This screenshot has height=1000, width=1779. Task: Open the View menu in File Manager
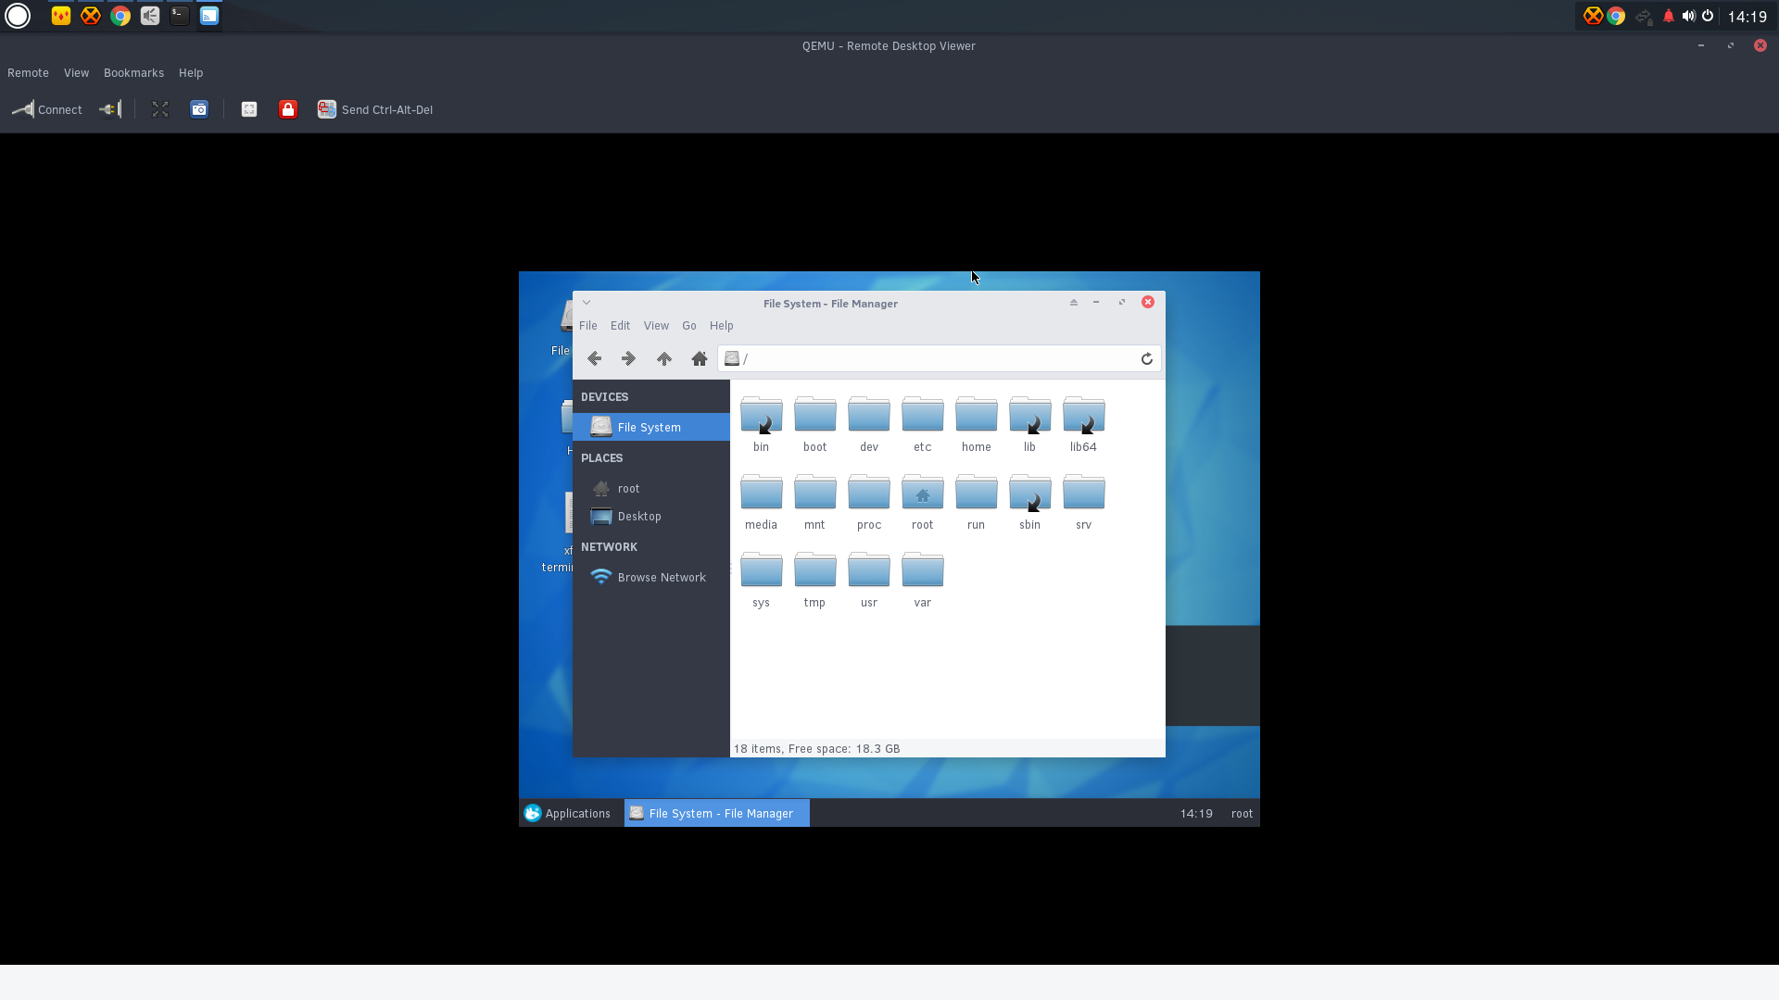tap(656, 326)
